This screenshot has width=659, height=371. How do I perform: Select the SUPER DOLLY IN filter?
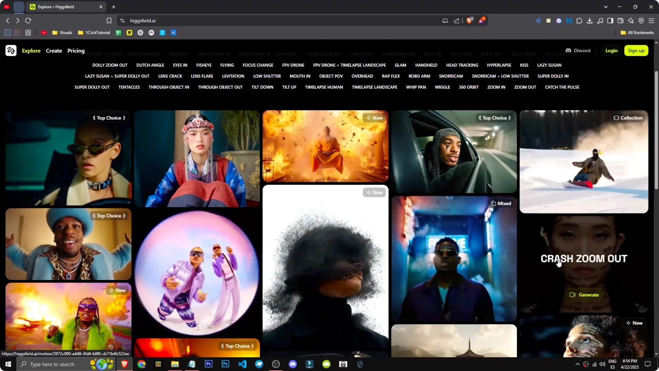tap(553, 76)
